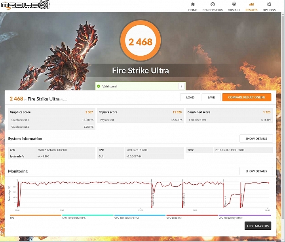This screenshot has width=285, height=242.
Task: Click the Physics test 37.84 FPS row
Action: click(x=140, y=120)
